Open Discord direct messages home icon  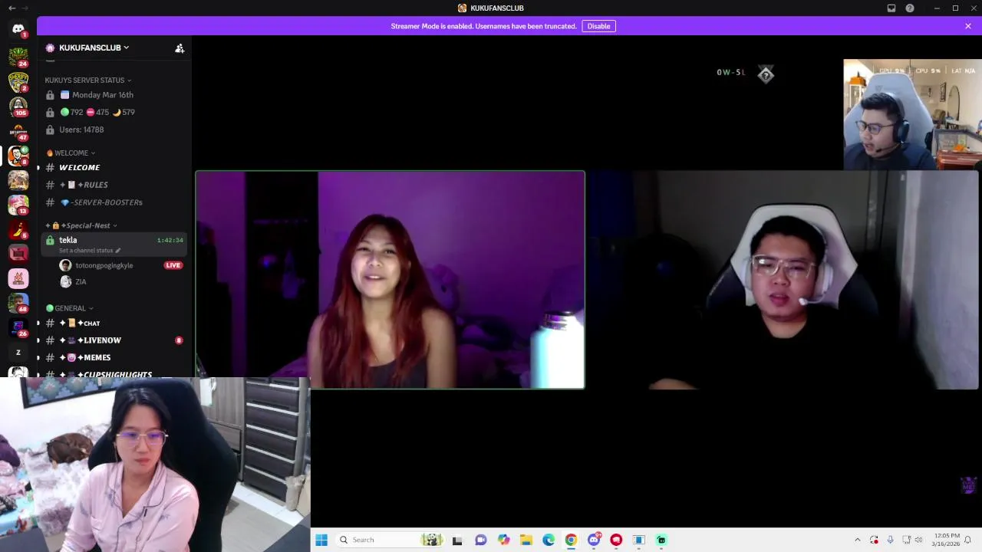click(18, 29)
